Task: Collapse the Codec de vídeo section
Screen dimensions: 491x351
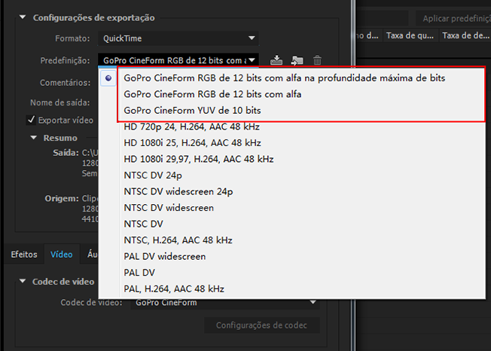Action: [23, 281]
